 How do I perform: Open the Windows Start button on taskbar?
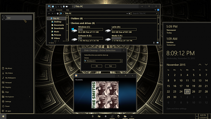3,116
